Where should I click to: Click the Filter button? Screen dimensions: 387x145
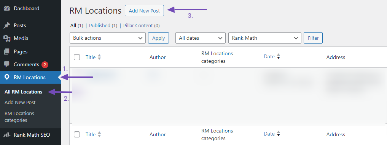[313, 38]
